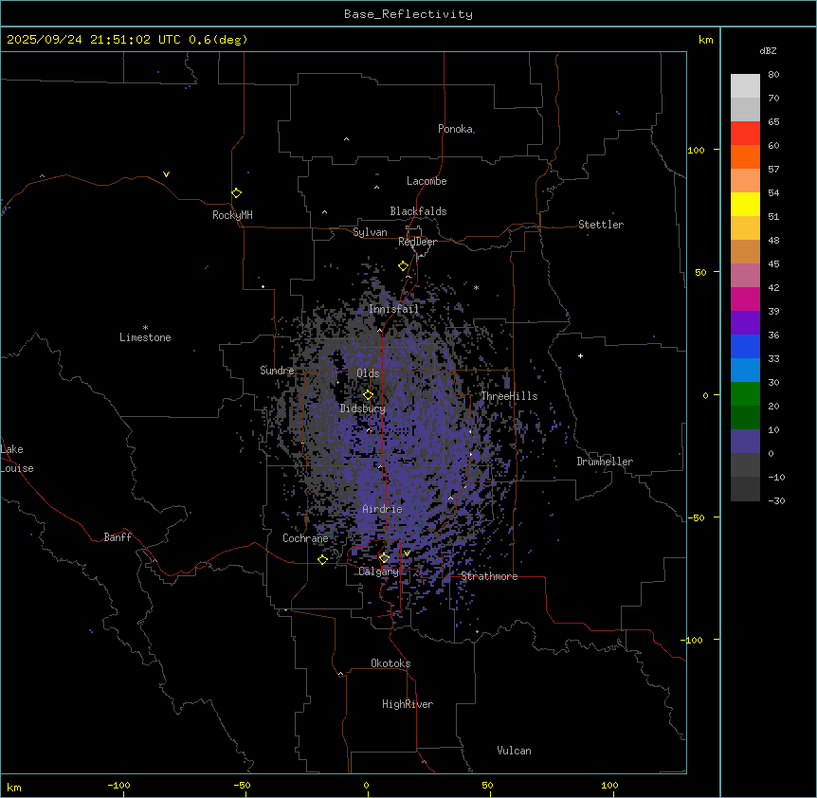This screenshot has width=817, height=798.
Task: Select the yellow diamond marker directly above Calgary
Action: (384, 557)
